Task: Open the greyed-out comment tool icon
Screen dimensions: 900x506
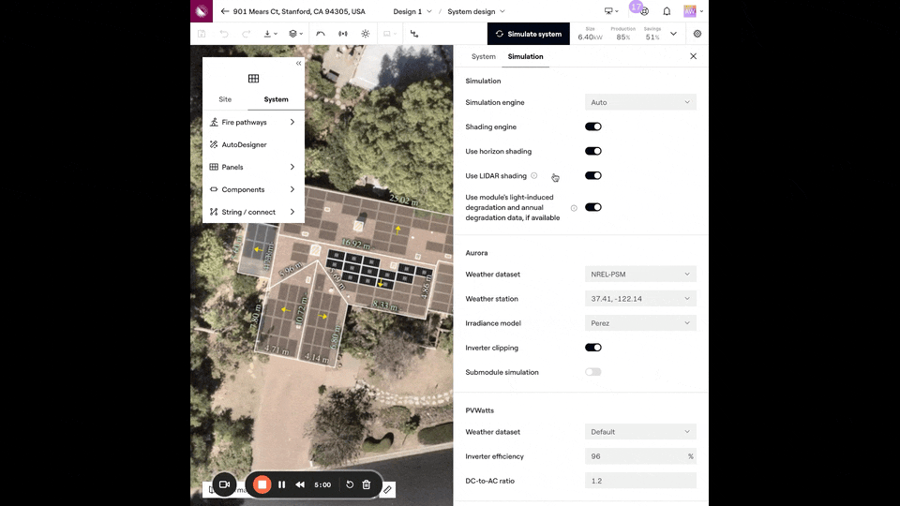Action: tap(389, 34)
